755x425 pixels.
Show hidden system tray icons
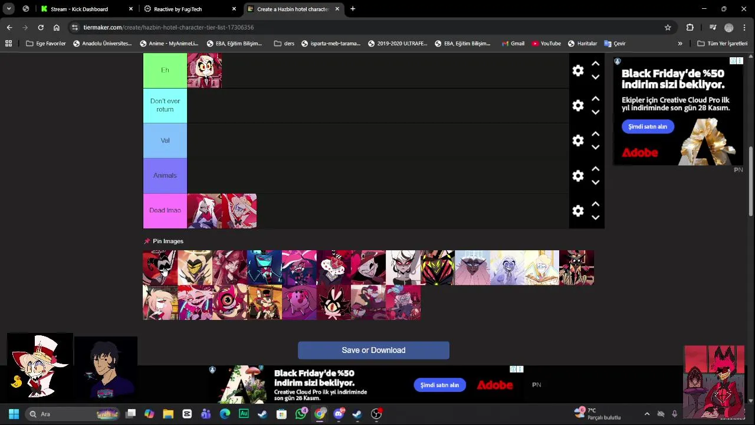pyautogui.click(x=646, y=414)
